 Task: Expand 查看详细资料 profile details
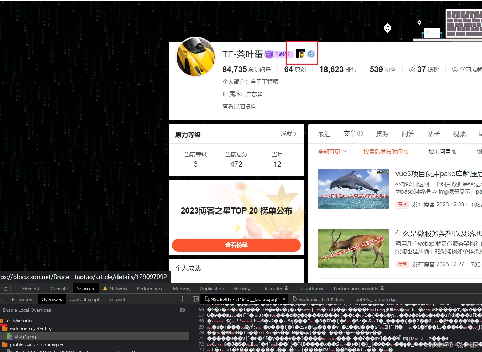[242, 106]
